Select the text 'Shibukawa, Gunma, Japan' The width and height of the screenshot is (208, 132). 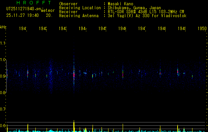tap(134, 8)
